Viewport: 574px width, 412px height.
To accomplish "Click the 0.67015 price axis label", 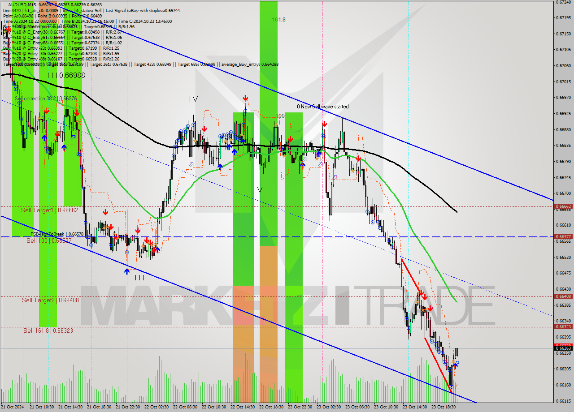I will (x=563, y=82).
